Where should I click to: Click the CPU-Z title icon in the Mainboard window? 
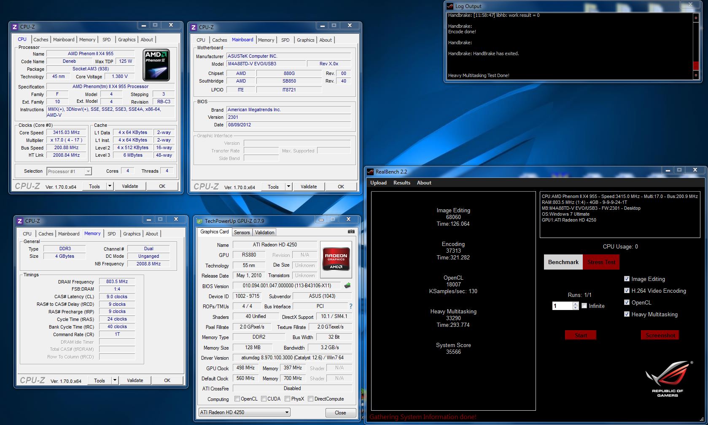click(x=194, y=27)
